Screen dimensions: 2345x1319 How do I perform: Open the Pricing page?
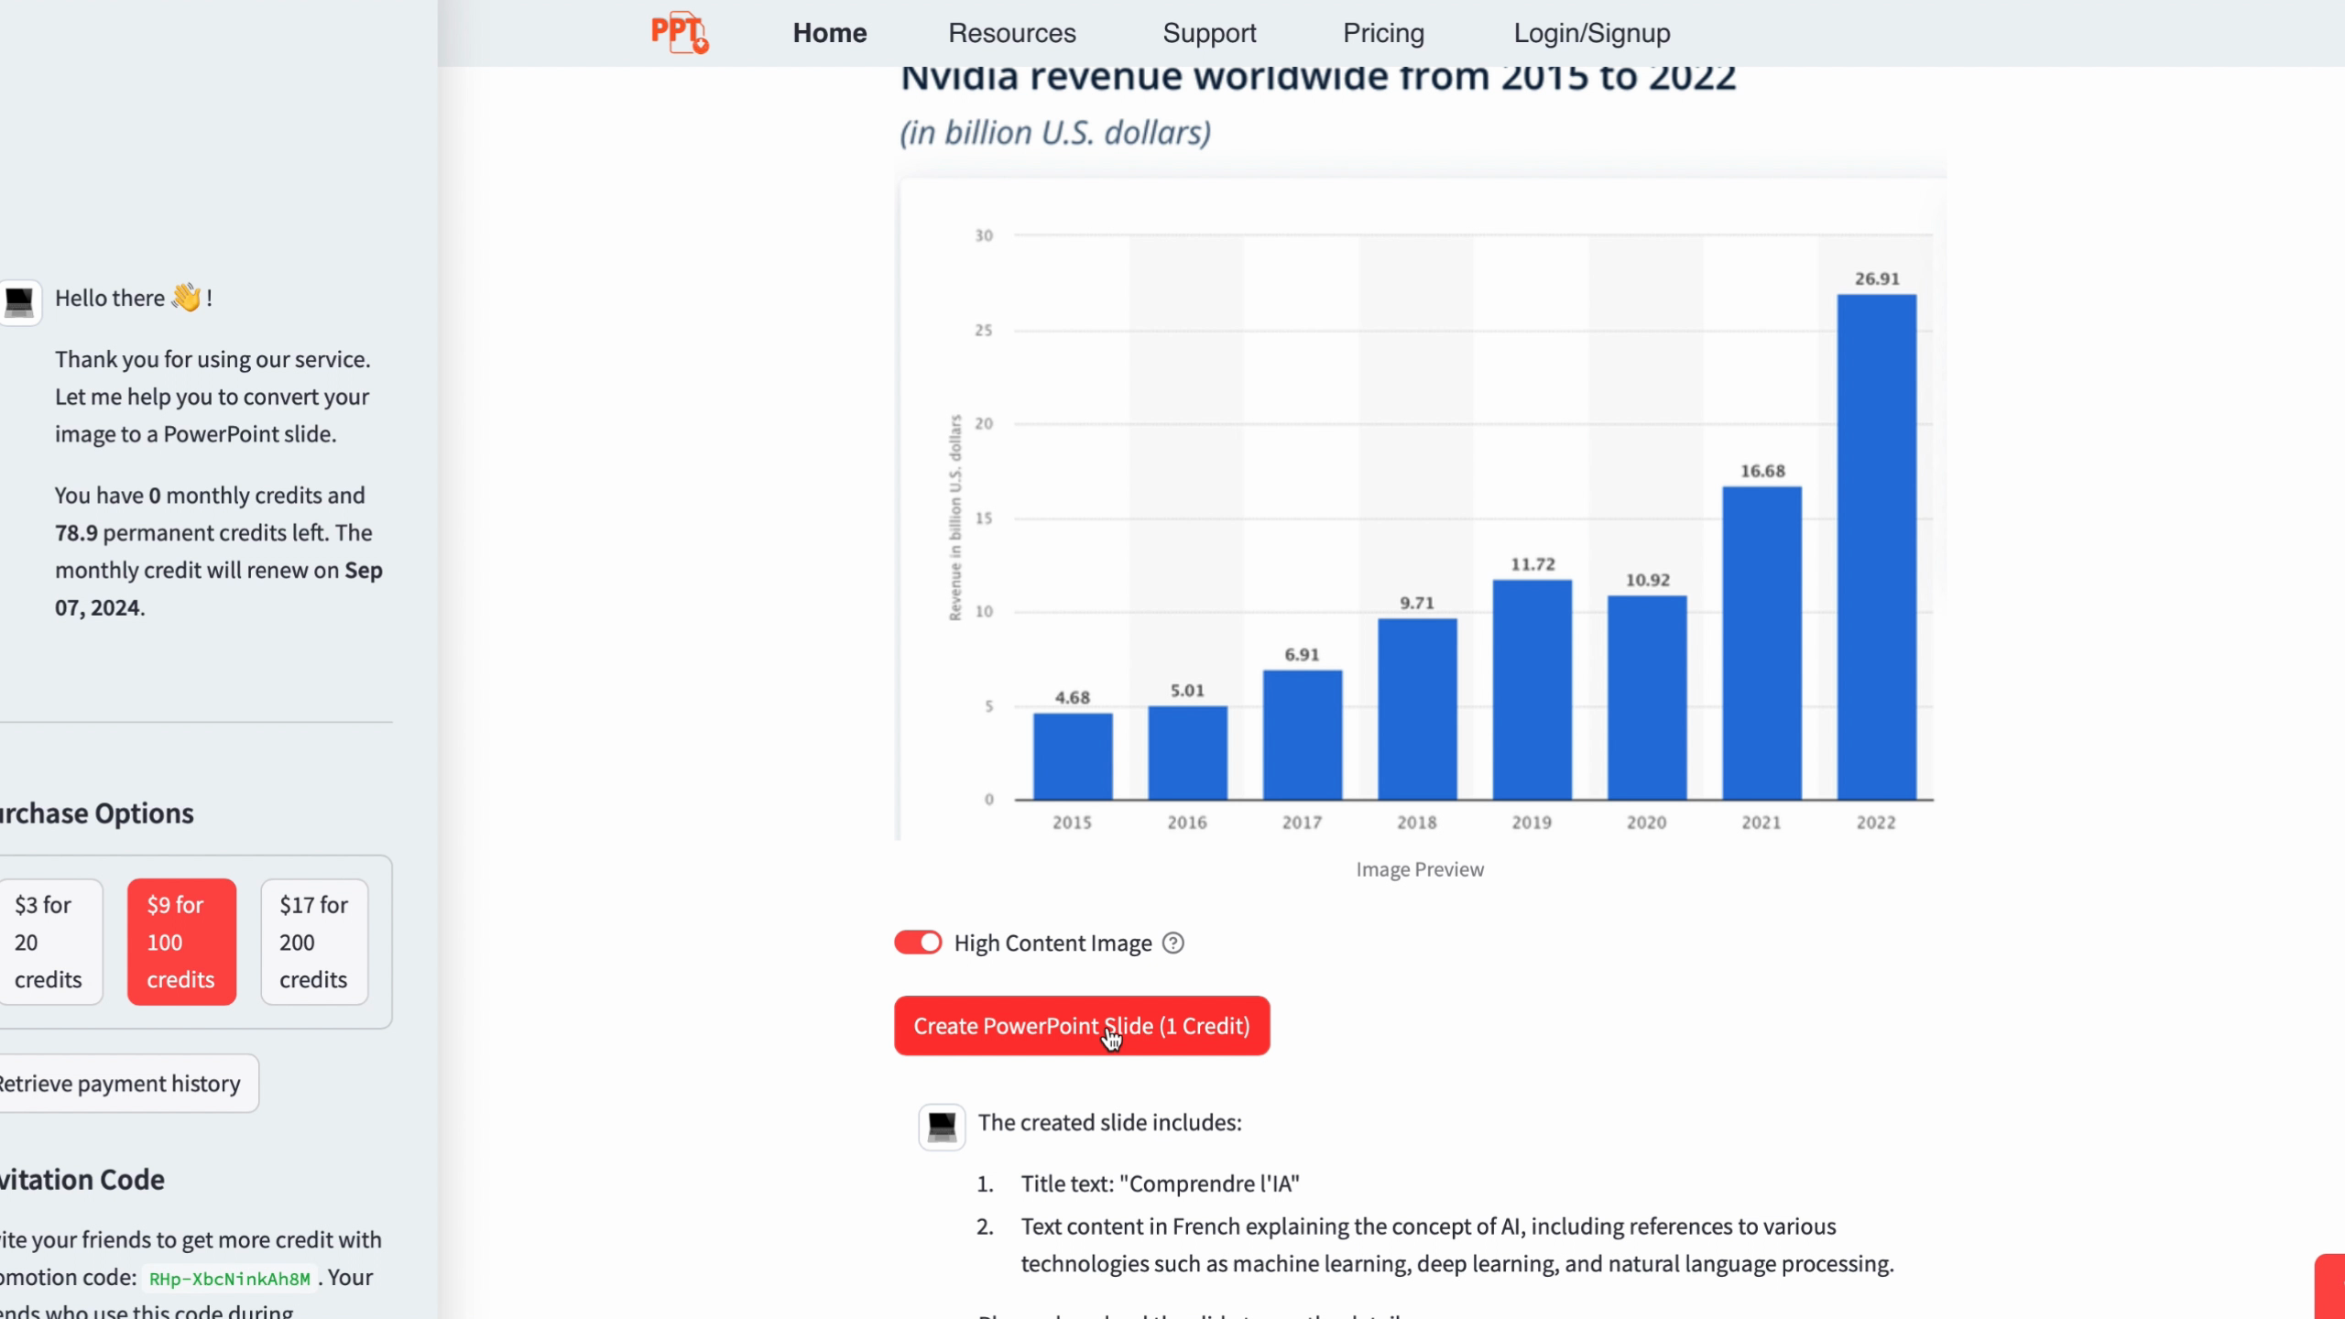pos(1383,33)
